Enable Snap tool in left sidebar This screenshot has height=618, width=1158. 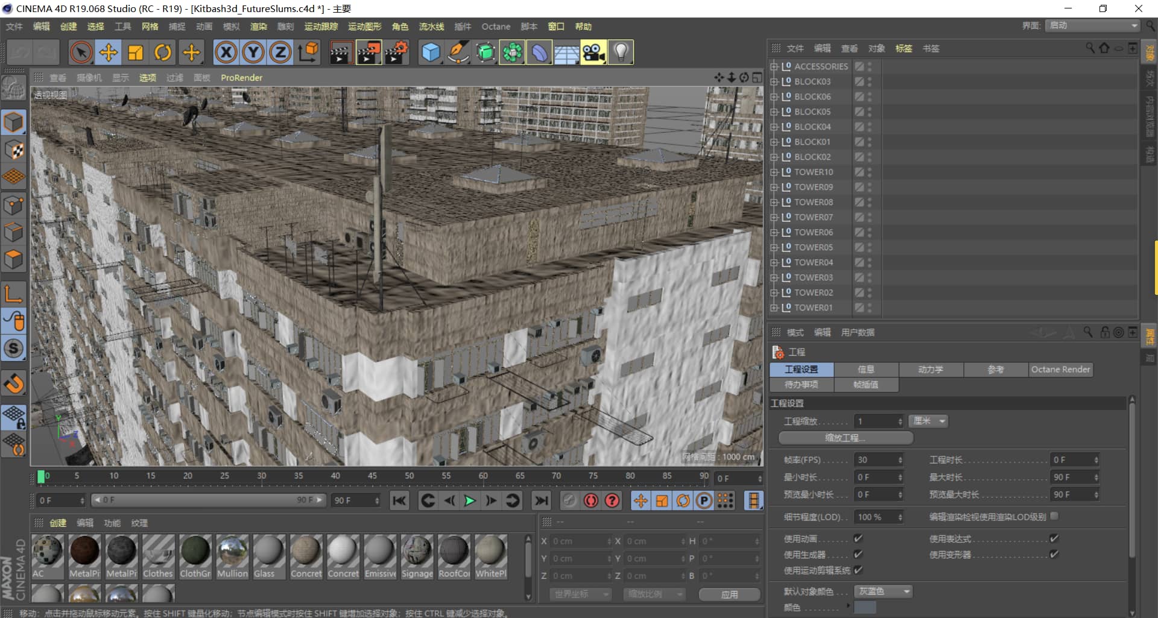[13, 383]
